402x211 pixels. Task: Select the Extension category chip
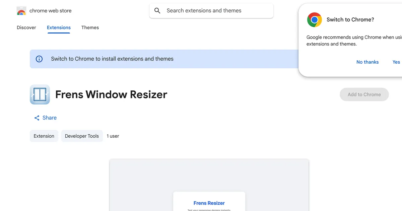[44, 136]
